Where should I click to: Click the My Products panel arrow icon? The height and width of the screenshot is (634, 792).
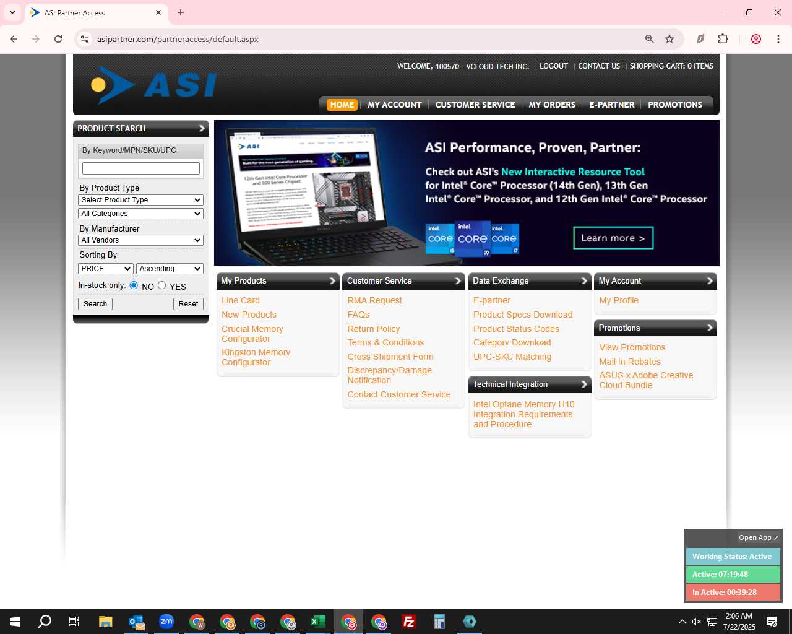pyautogui.click(x=332, y=281)
